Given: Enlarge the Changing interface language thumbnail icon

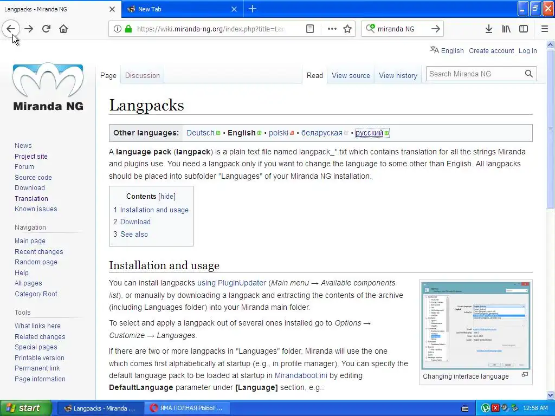Looking at the screenshot, I should pos(525,374).
